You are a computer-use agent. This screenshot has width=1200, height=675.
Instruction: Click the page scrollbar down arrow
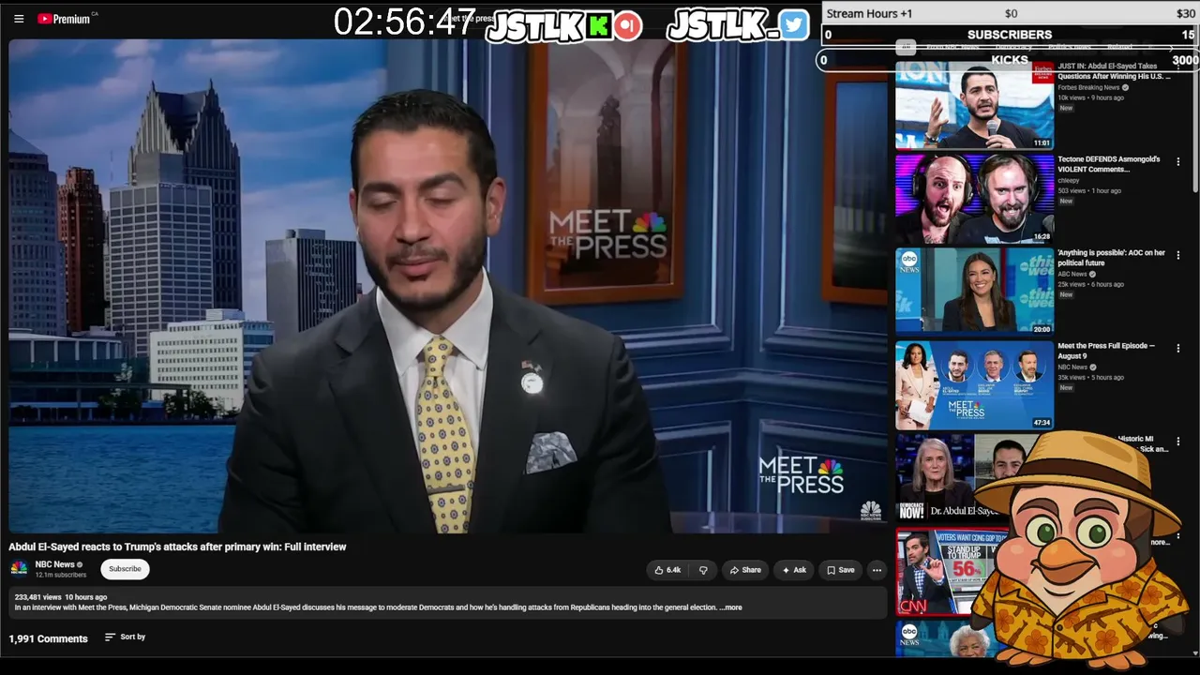(x=1194, y=652)
